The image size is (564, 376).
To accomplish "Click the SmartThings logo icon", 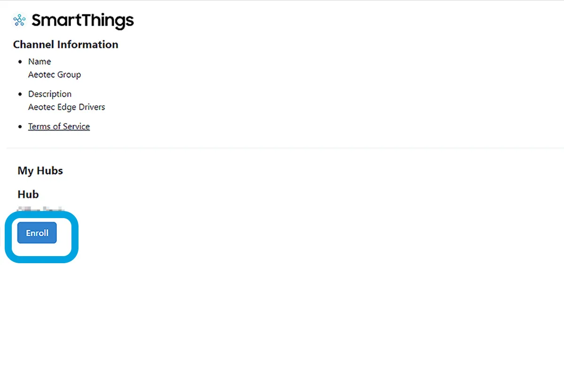I will tap(19, 20).
